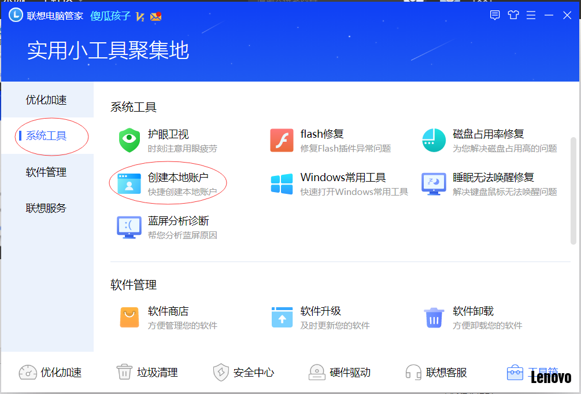
Task: Open 联想服务 sidebar section
Action: click(46, 208)
